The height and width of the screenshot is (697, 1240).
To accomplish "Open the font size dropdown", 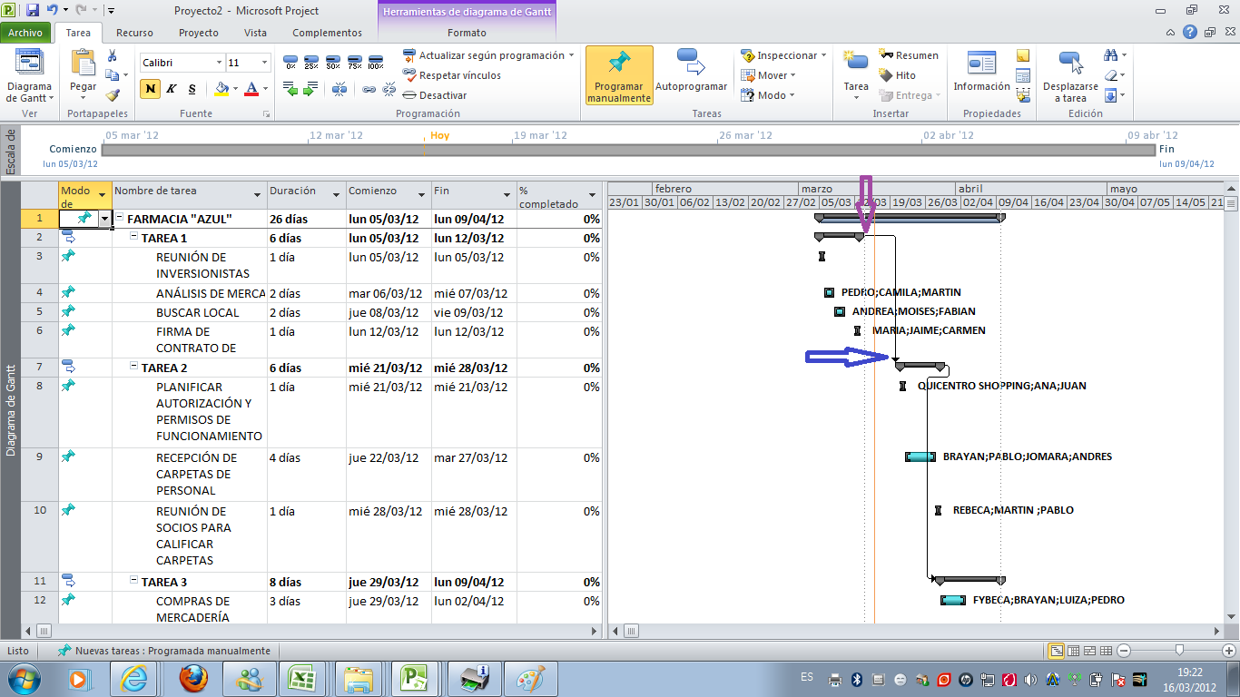I will pyautogui.click(x=263, y=62).
